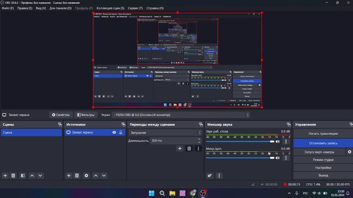The width and height of the screenshot is (353, 198).
Task: Open the View menu
Action: click(41, 8)
